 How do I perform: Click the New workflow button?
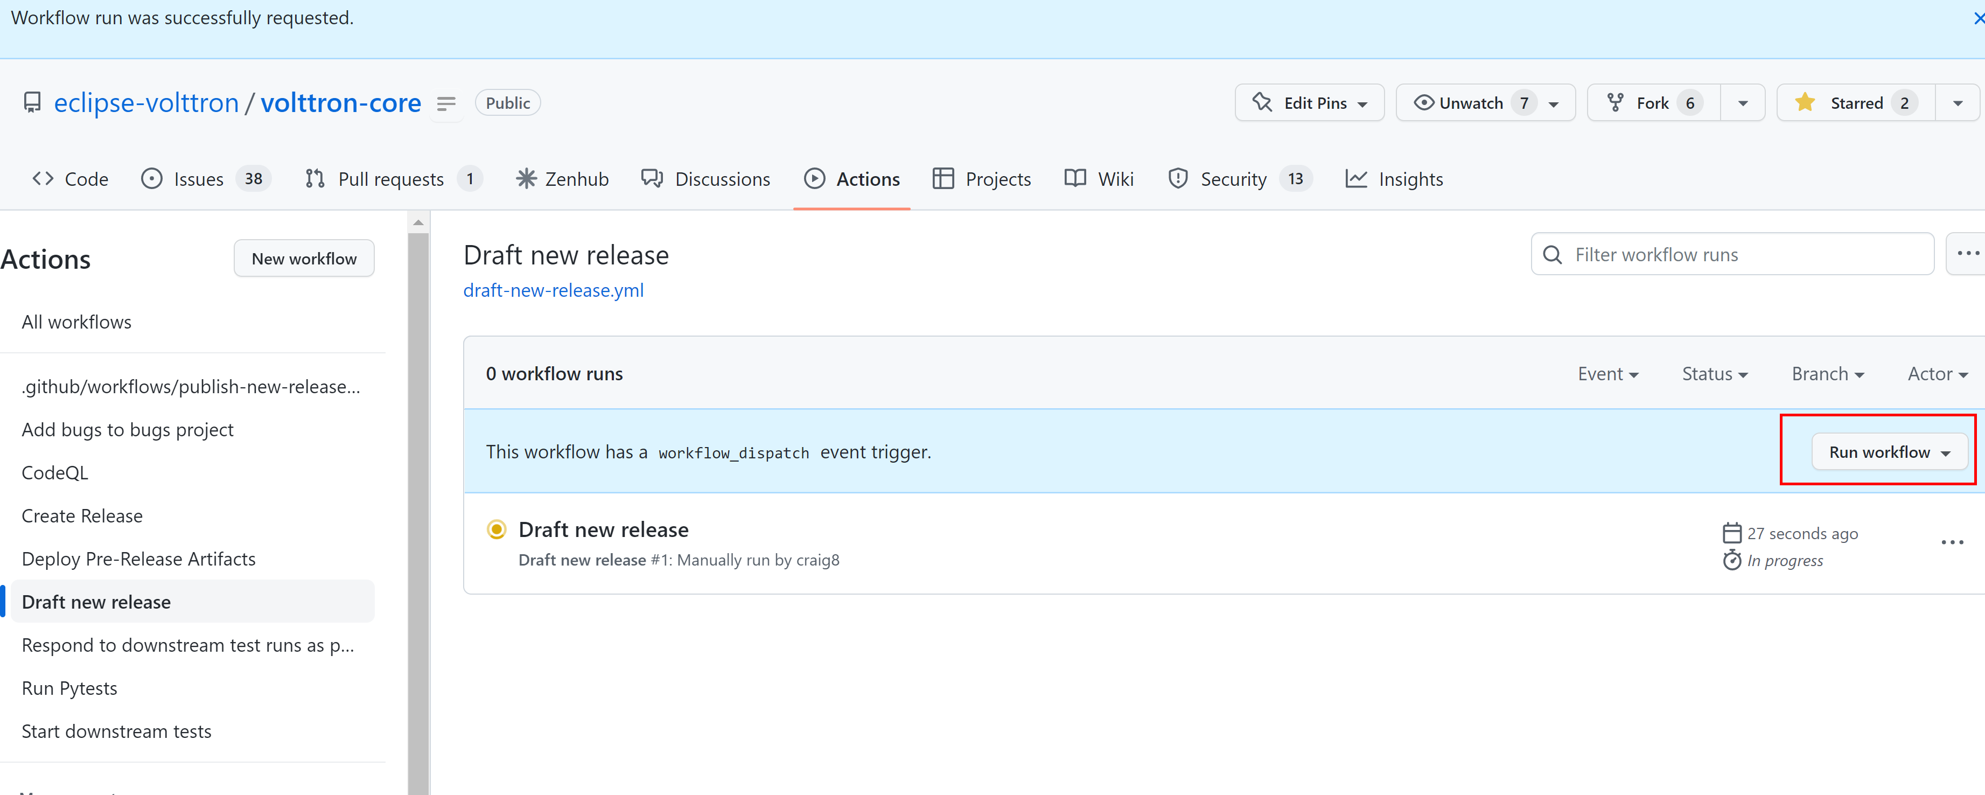[x=304, y=259]
